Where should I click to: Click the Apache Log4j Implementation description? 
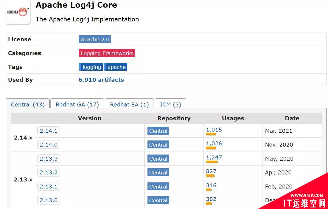pos(87,19)
